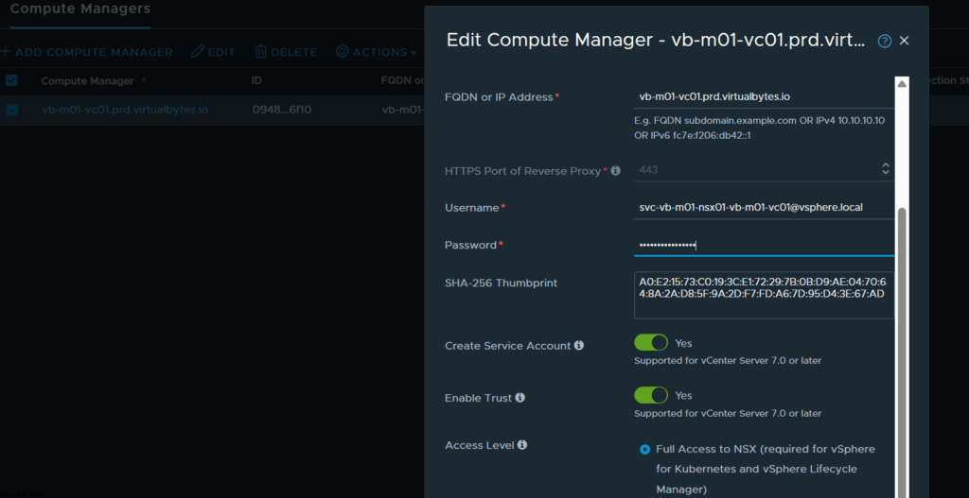This screenshot has width=969, height=498.
Task: Click the Password input field
Action: [764, 245]
